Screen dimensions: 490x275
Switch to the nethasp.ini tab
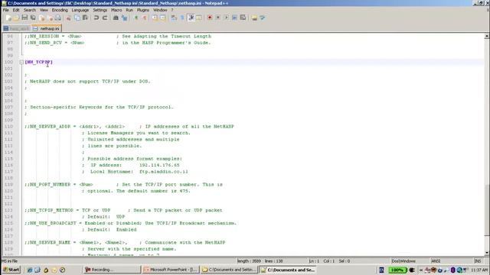click(x=47, y=28)
